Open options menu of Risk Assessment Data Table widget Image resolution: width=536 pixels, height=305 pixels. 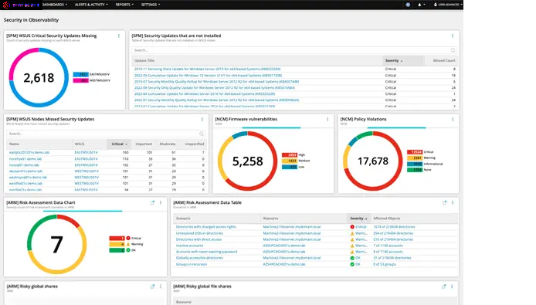point(453,203)
